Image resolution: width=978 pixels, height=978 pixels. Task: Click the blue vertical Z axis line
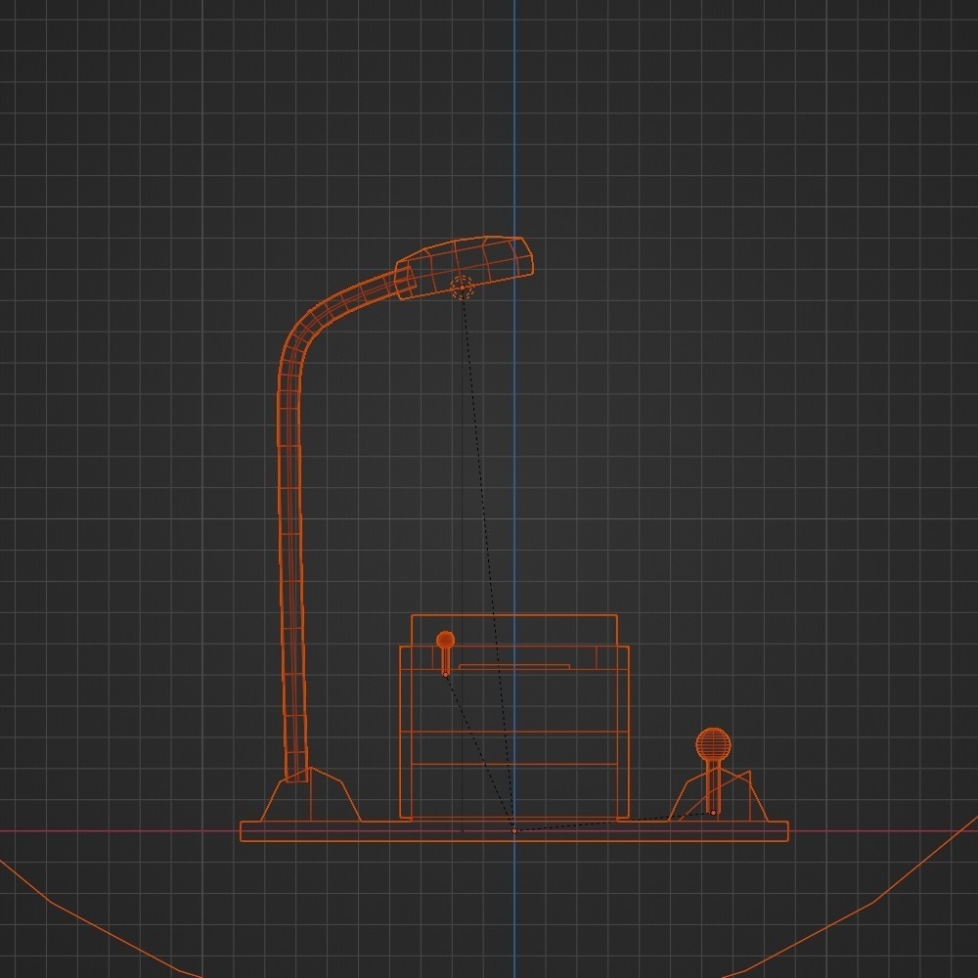[515, 147]
